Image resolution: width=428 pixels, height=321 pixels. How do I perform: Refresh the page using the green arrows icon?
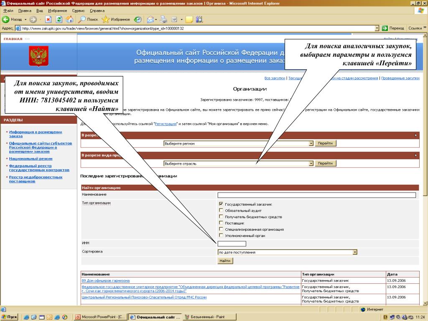[59, 19]
